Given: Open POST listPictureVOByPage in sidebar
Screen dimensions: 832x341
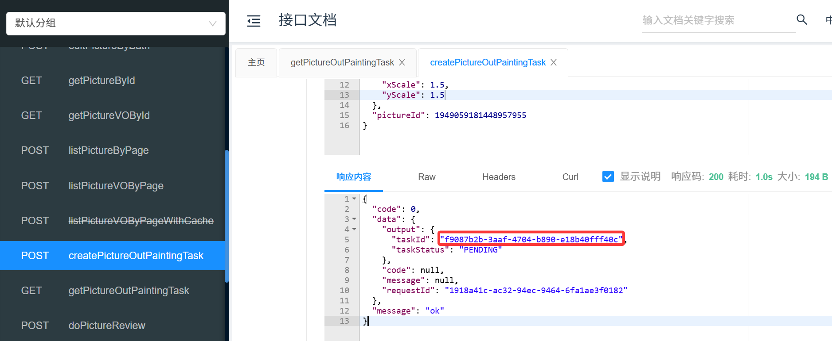Looking at the screenshot, I should [113, 186].
